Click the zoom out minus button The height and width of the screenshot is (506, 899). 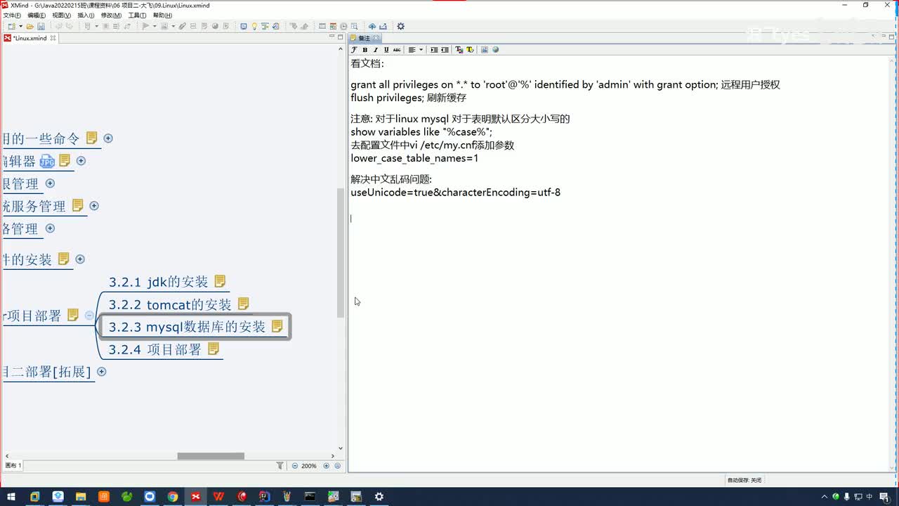pos(295,465)
